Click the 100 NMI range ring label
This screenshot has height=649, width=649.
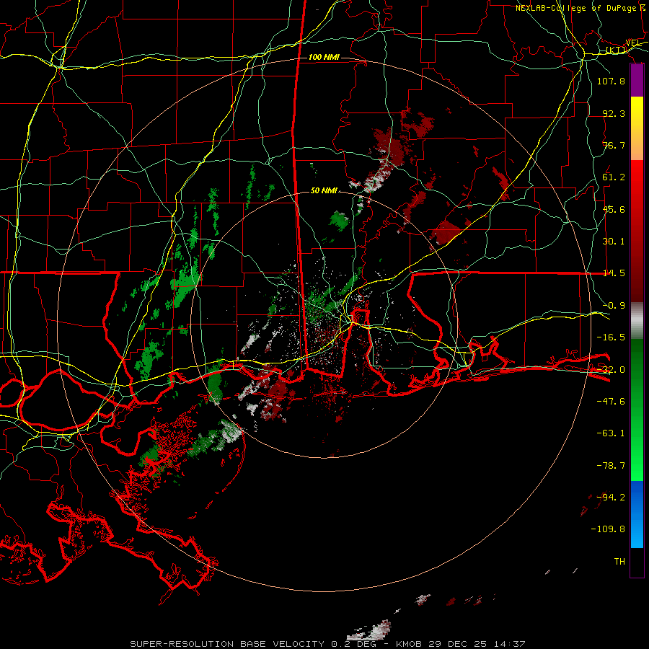tap(324, 57)
